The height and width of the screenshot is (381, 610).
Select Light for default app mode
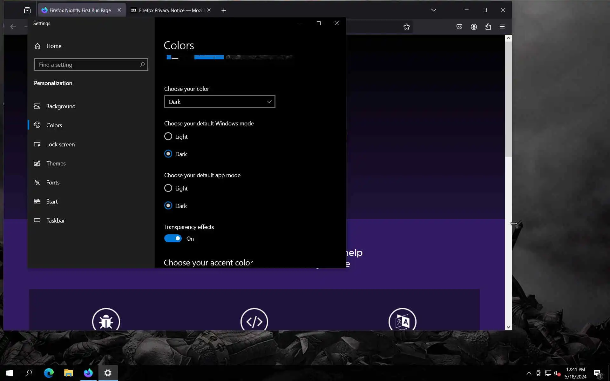coord(168,188)
